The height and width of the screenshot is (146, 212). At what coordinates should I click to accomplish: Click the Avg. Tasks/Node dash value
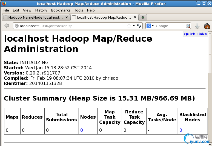[149, 130]
